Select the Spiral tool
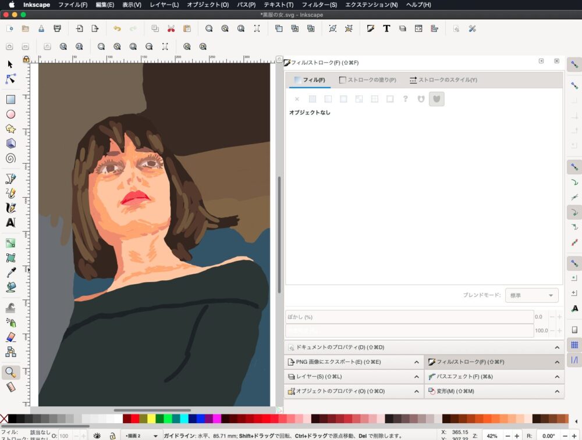The image size is (582, 440). click(x=10, y=158)
